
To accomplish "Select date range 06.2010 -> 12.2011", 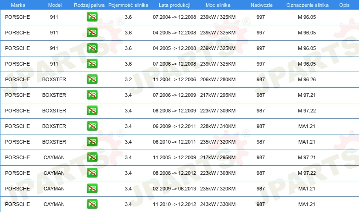I will coord(174,142).
